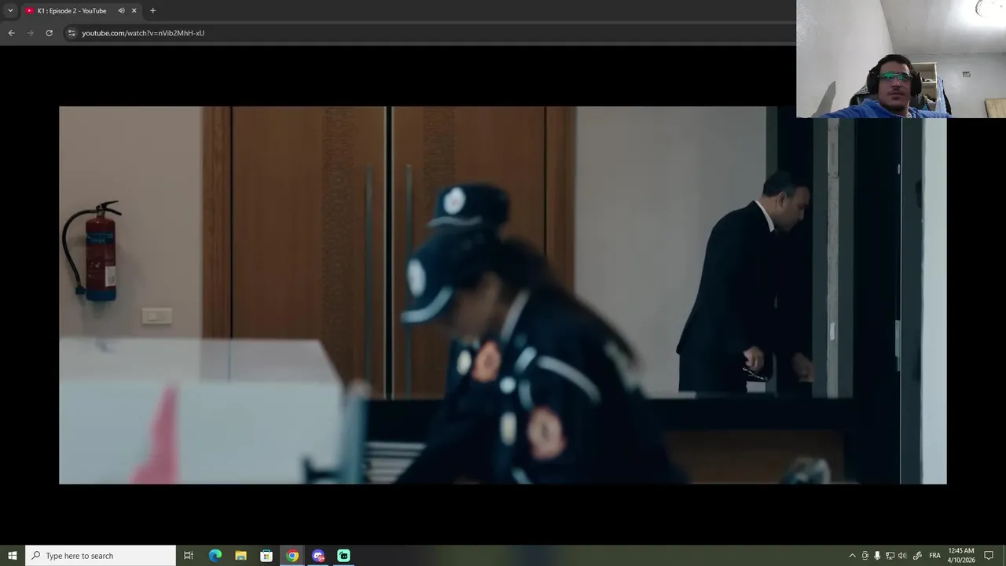Click the pen workspace tray icon
The image size is (1006, 566).
tap(916, 556)
